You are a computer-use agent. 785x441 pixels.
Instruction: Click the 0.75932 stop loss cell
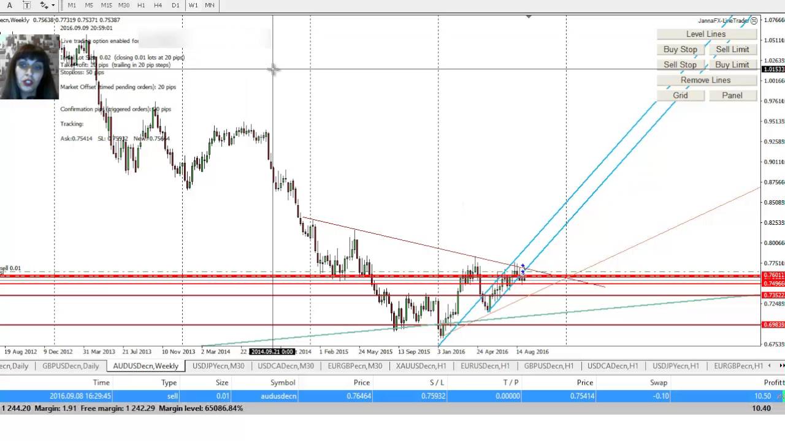coord(432,396)
